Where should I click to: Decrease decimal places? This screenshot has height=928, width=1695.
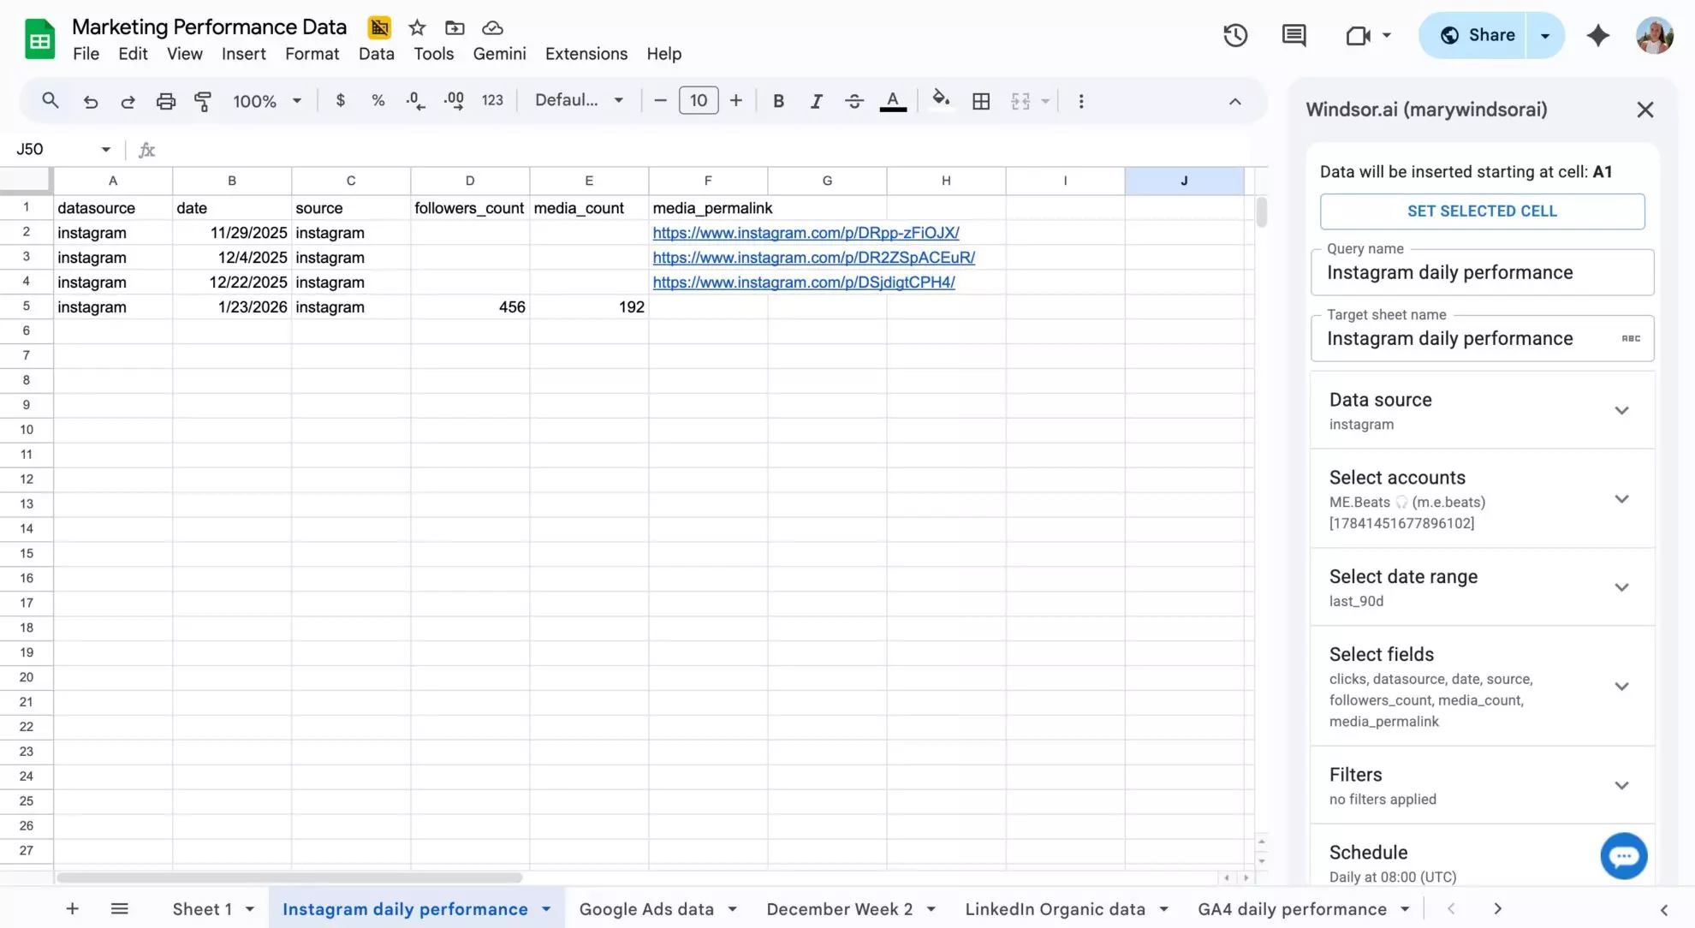[414, 100]
